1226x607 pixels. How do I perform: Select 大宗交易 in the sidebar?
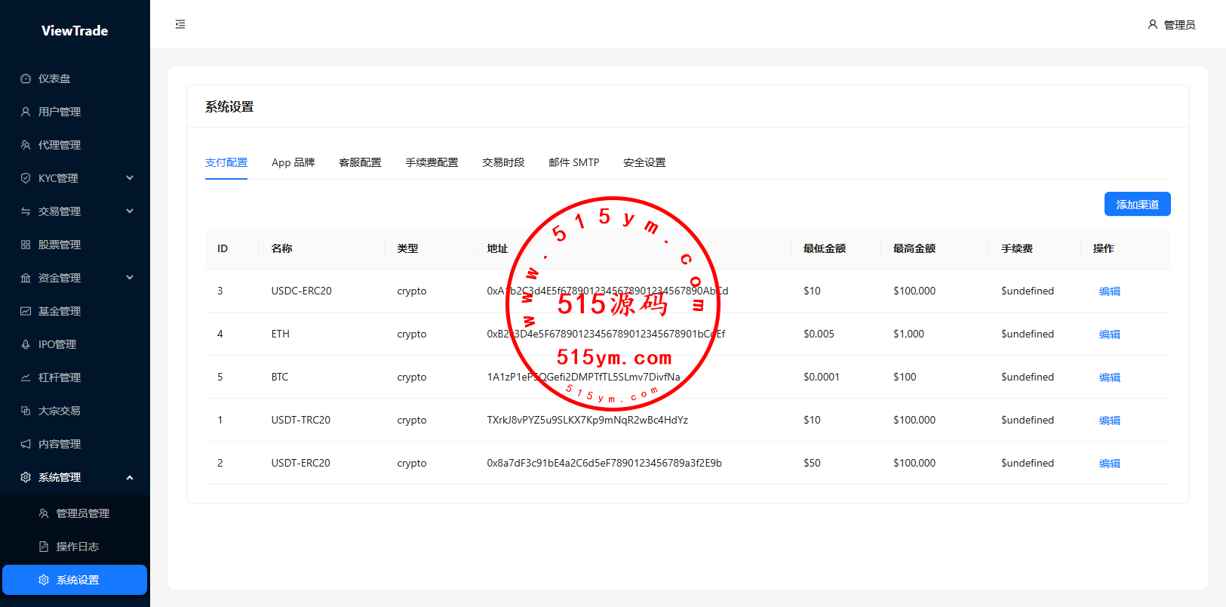coord(75,411)
